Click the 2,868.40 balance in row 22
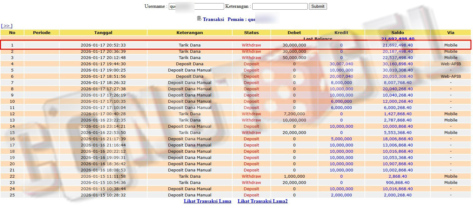The height and width of the screenshot is (208, 473). 397,176
